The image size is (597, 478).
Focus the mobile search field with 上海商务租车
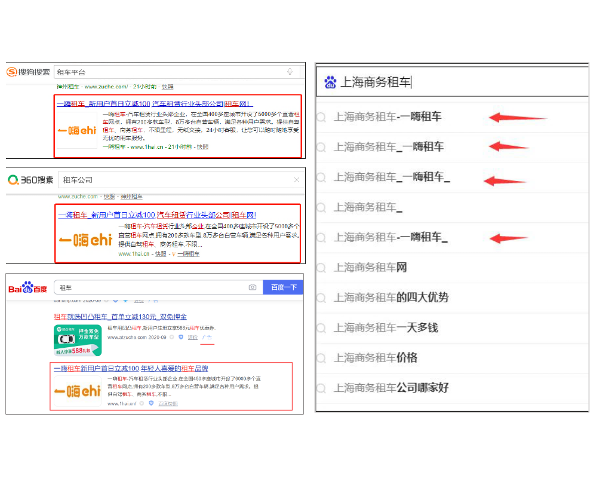pyautogui.click(x=453, y=82)
